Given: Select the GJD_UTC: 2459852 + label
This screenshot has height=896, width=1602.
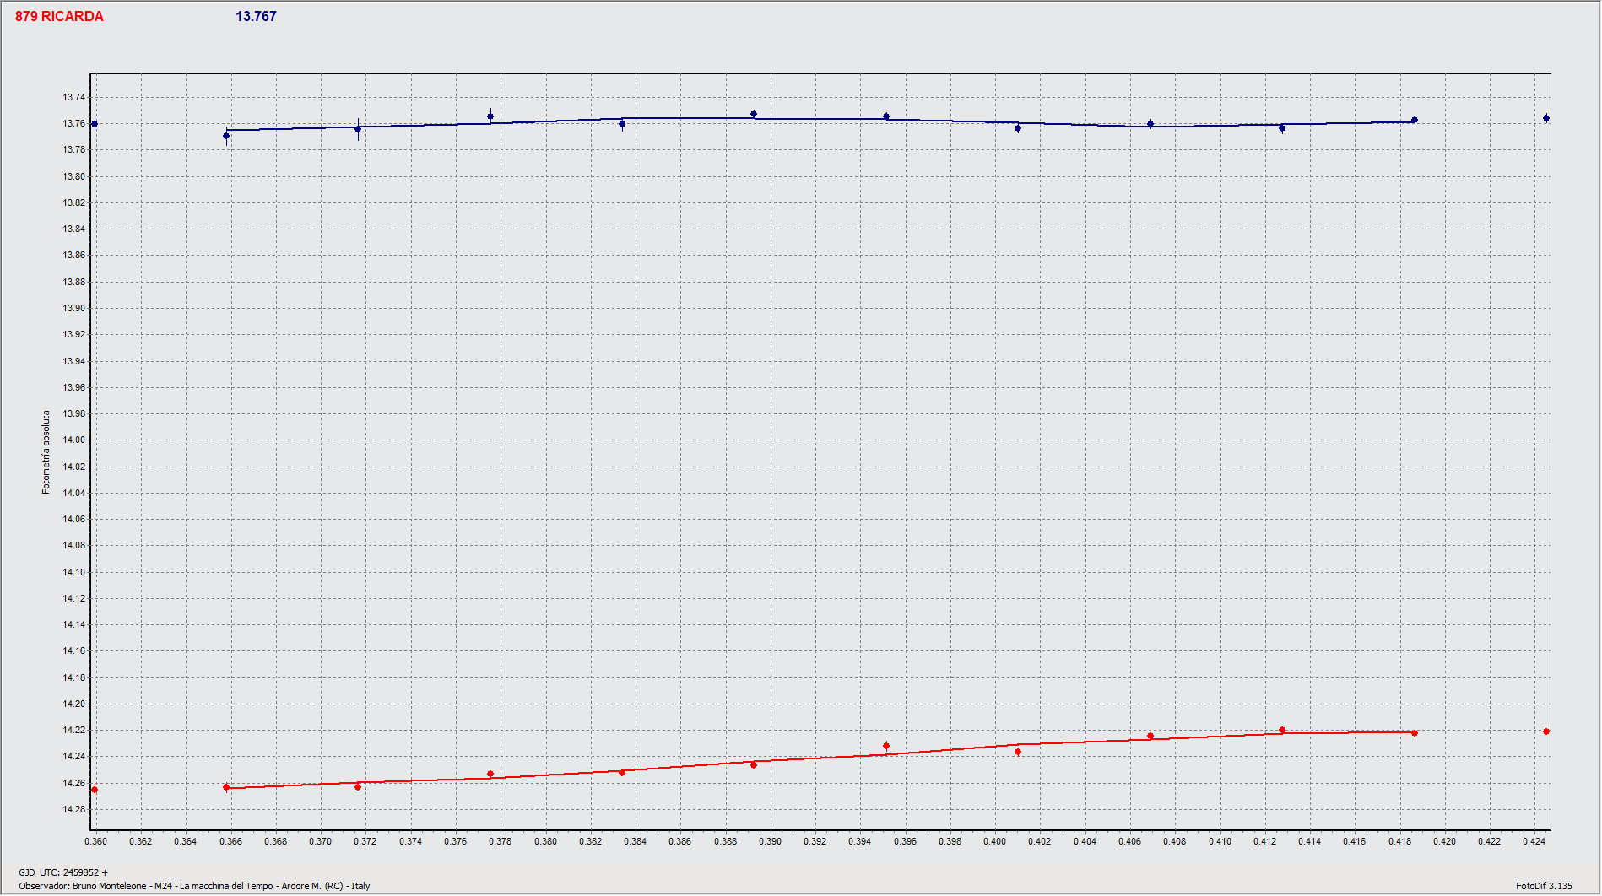Looking at the screenshot, I should tap(63, 872).
